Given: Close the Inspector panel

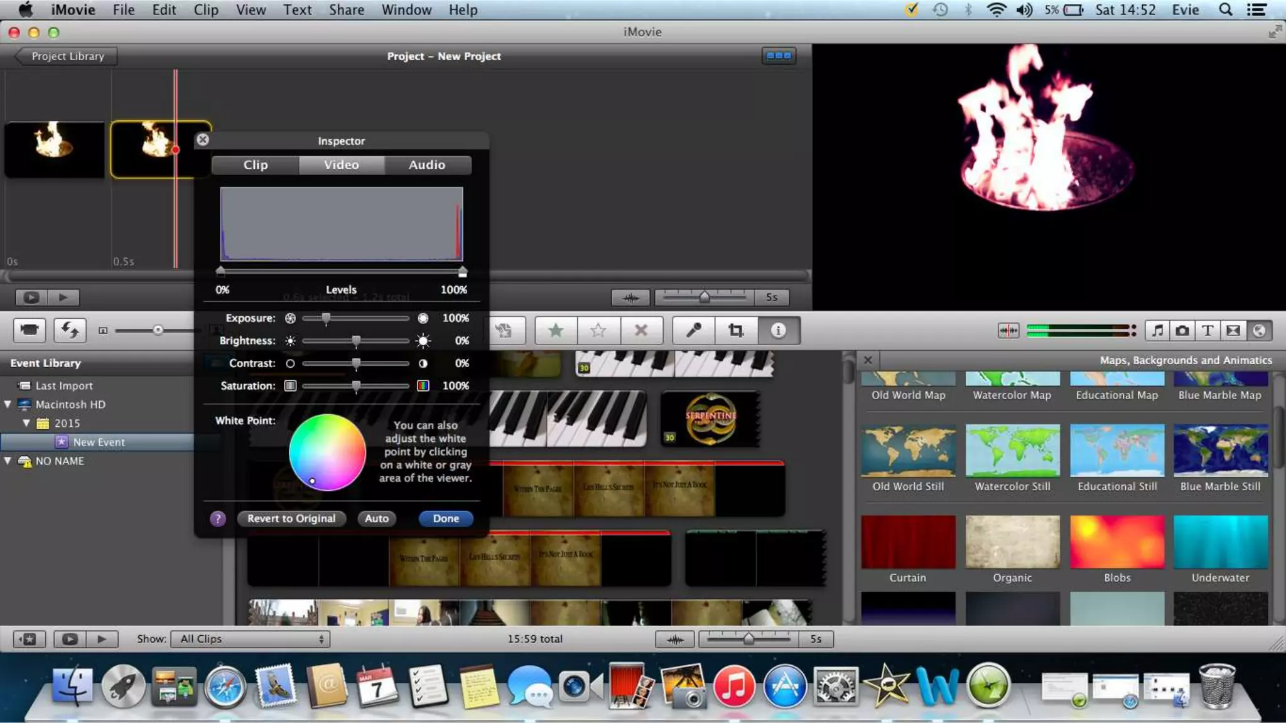Looking at the screenshot, I should pos(202,139).
